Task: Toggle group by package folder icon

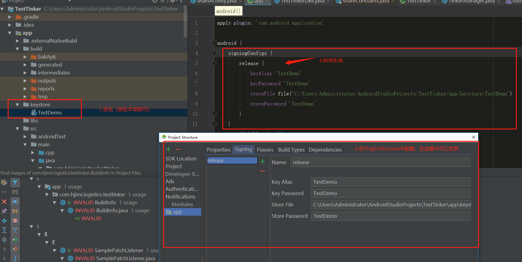Action: pos(15,211)
